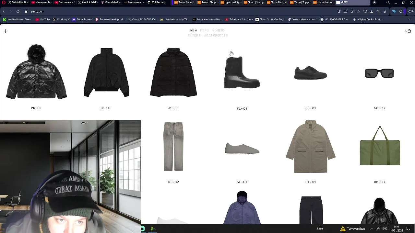Go back to previous page
The width and height of the screenshot is (415, 233).
(4, 11)
